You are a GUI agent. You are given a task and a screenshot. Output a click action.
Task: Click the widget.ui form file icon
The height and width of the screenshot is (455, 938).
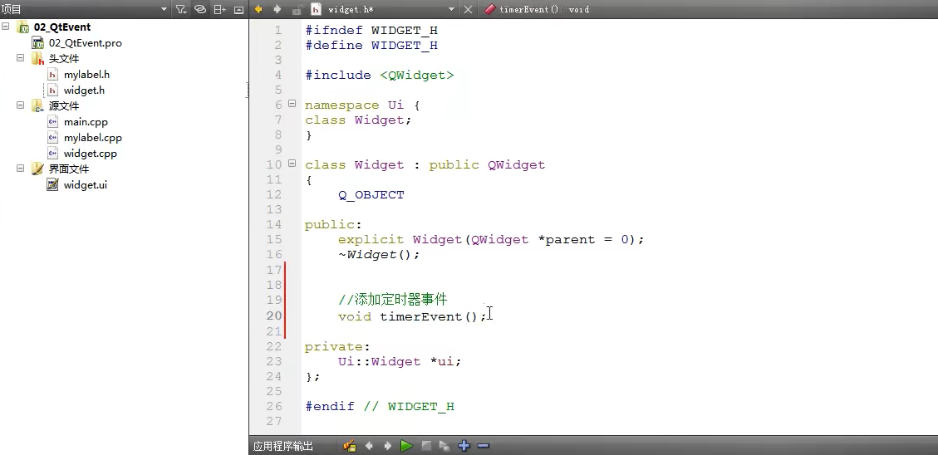click(x=52, y=185)
